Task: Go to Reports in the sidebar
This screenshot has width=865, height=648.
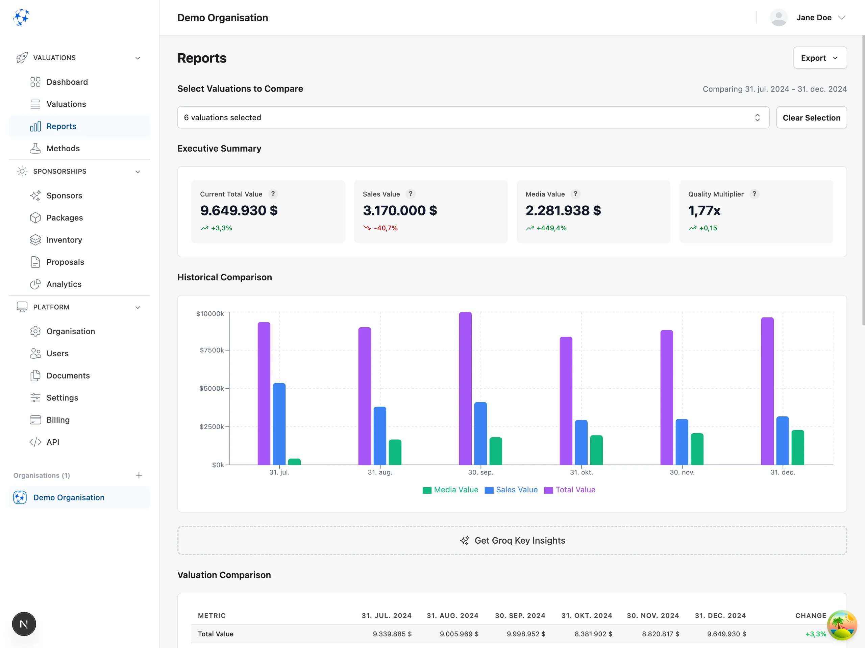Action: coord(79,126)
